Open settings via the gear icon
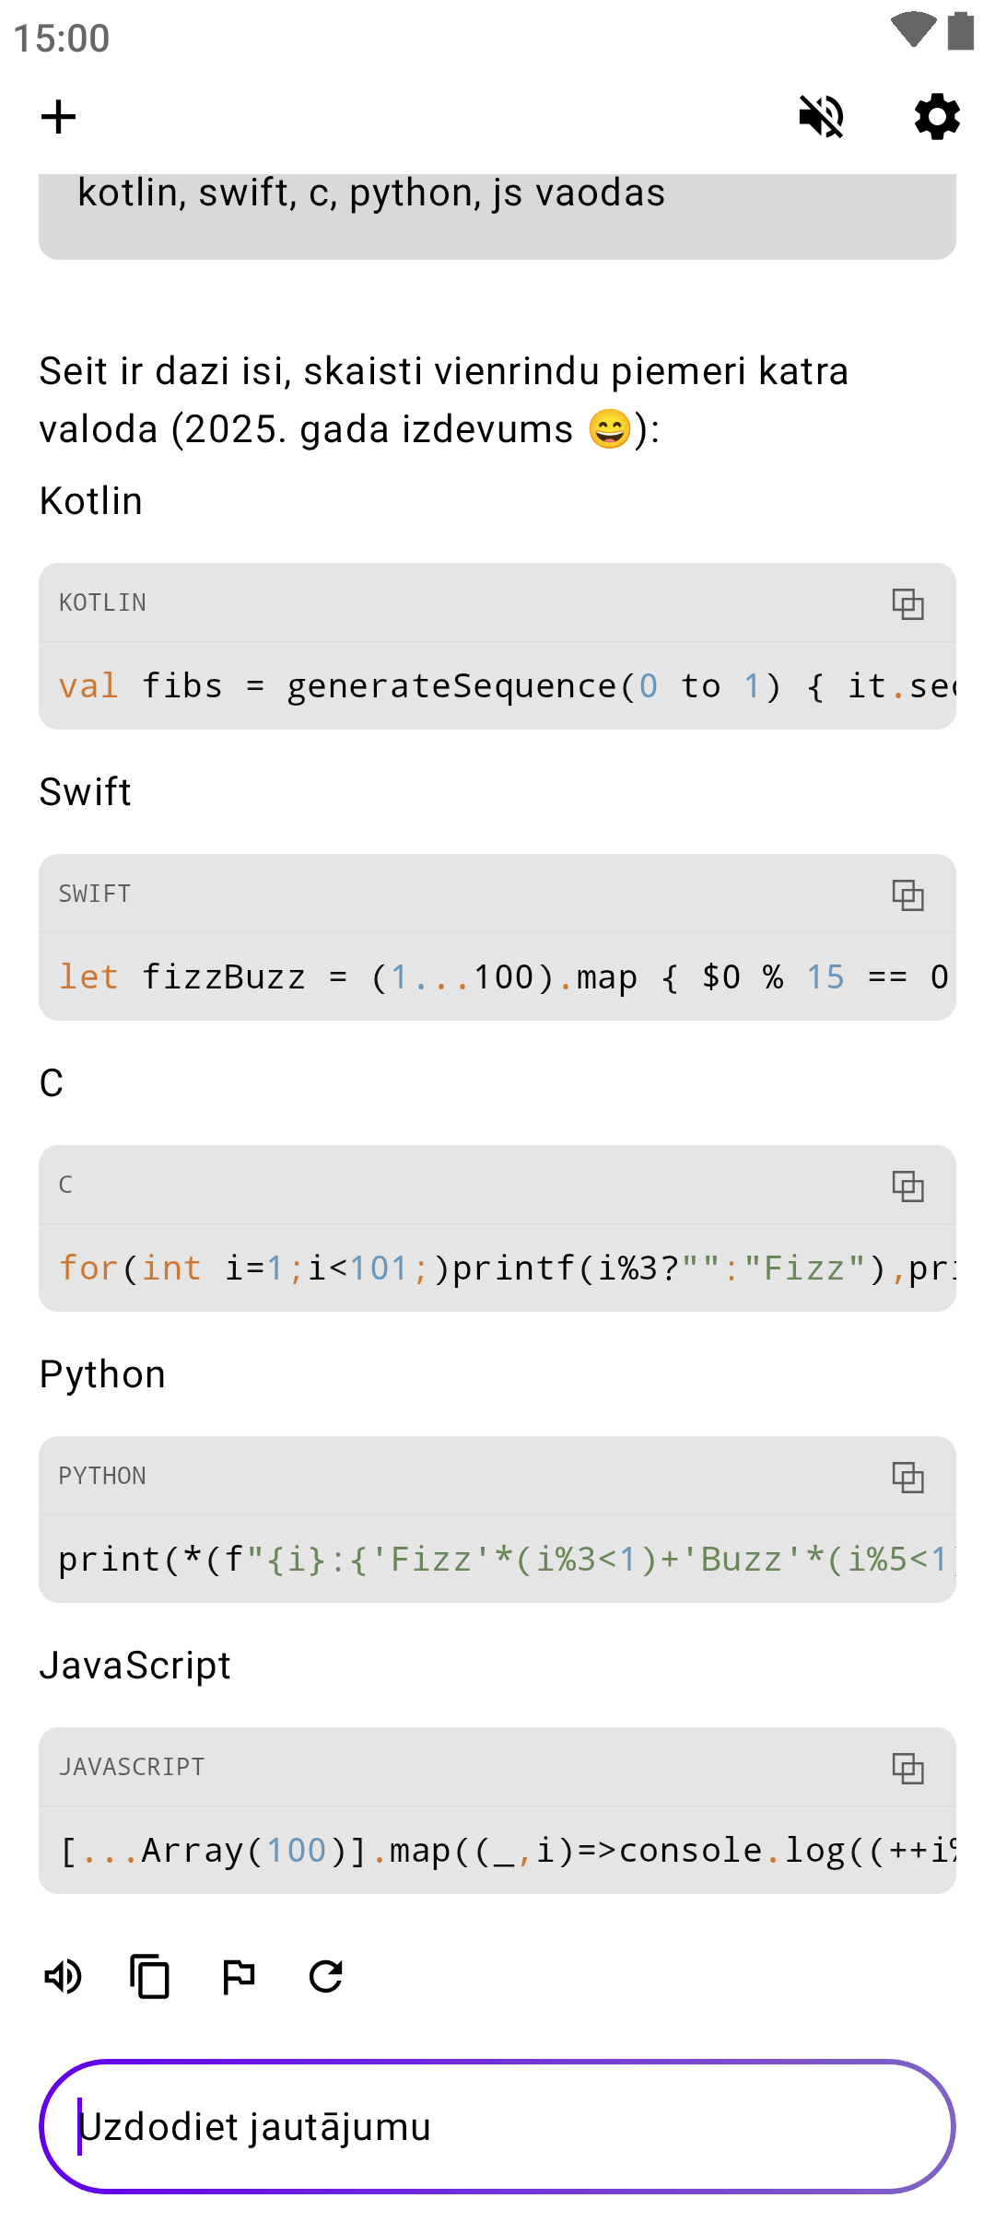This screenshot has width=995, height=2233. 937,117
